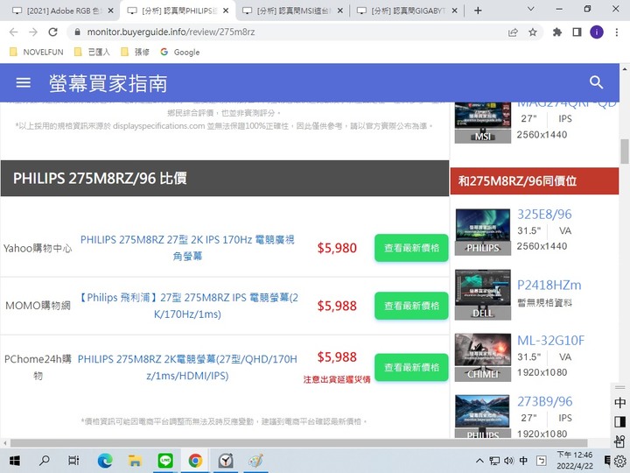This screenshot has height=473, width=630.
Task: Click 螢幕買家指南 site title
Action: click(108, 84)
